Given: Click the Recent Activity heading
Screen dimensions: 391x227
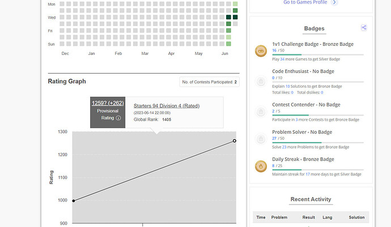Looking at the screenshot, I should (311, 199).
